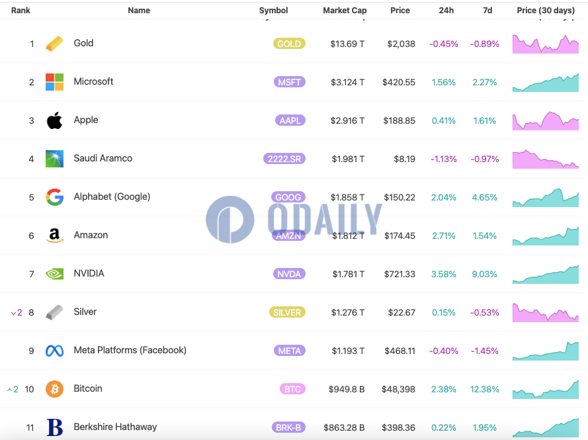Click Bitcoin's price $48,398
The height and width of the screenshot is (440, 588).
[x=398, y=389]
